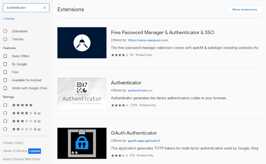Enable the Runs Offline checkbox

coord(5,56)
